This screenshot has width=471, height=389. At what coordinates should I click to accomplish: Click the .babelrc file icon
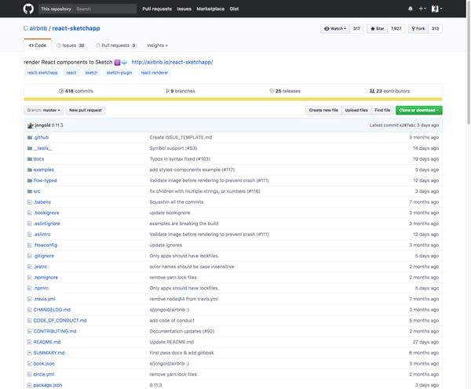point(30,202)
